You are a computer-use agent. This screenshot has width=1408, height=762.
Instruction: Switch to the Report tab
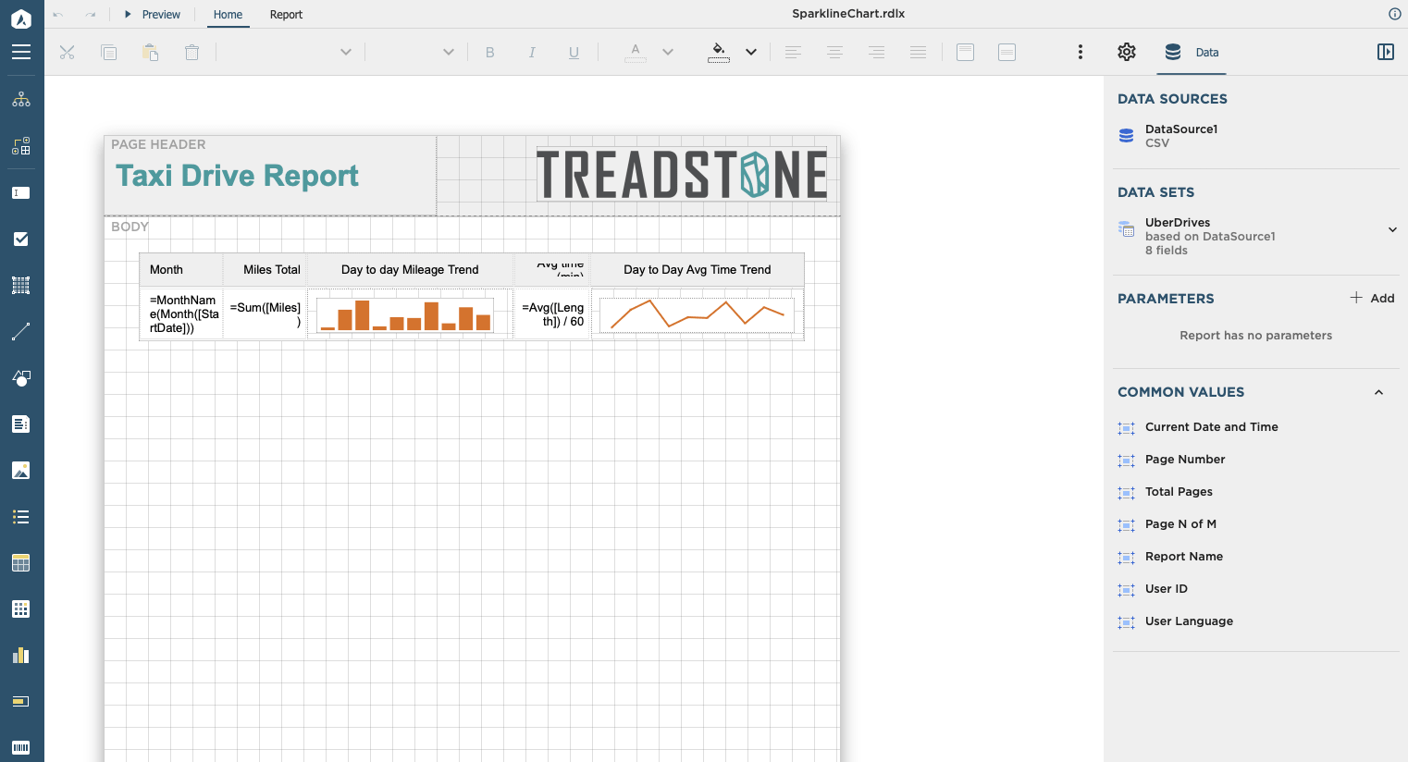(x=286, y=15)
